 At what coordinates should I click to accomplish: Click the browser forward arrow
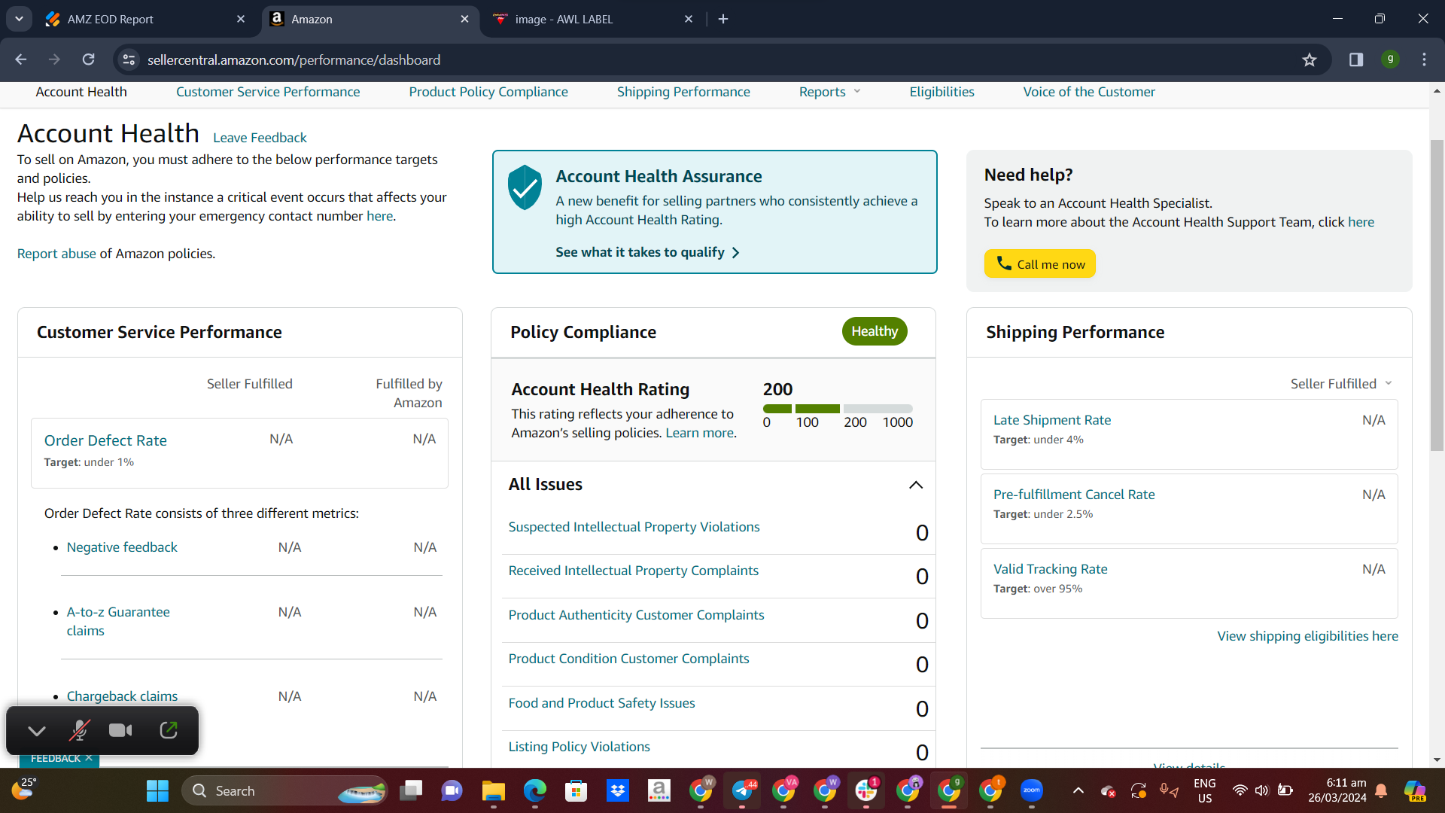[x=54, y=59]
